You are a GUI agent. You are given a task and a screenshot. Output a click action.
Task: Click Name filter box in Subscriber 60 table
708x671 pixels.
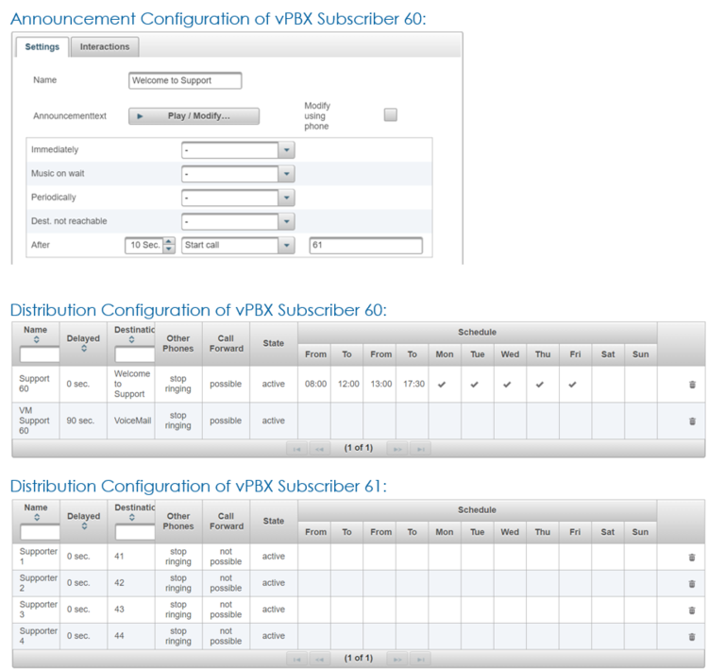coord(40,354)
